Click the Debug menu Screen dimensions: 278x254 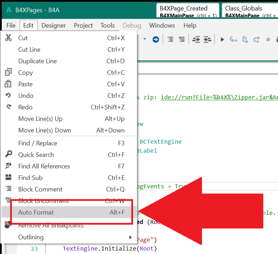click(x=132, y=26)
